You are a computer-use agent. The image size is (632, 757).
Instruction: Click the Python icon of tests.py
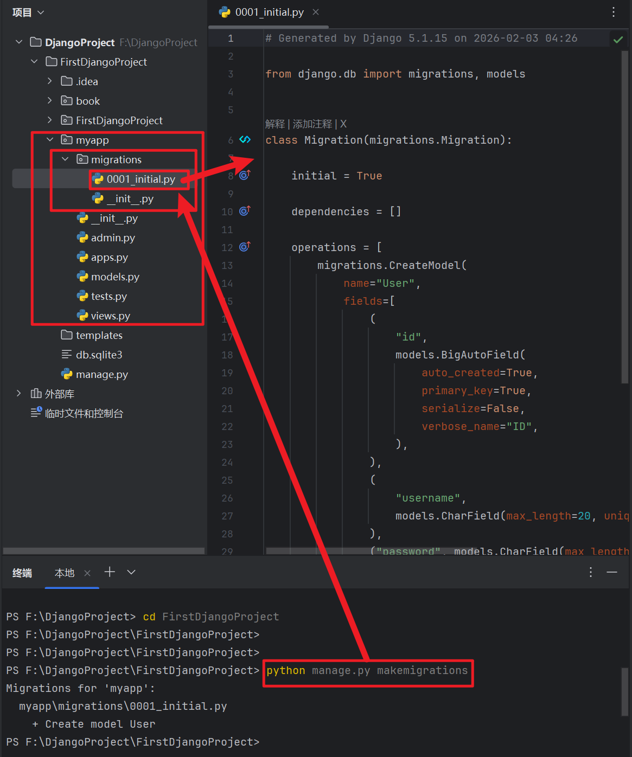(82, 296)
